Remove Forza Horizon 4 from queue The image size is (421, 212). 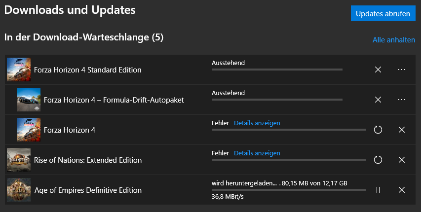(401, 130)
